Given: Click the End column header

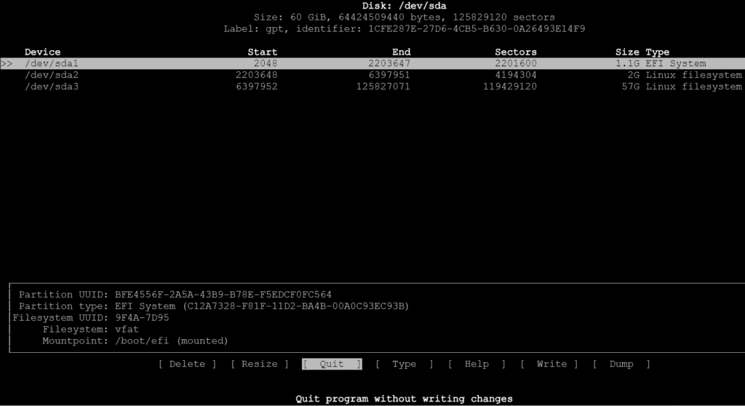Looking at the screenshot, I should (401, 52).
